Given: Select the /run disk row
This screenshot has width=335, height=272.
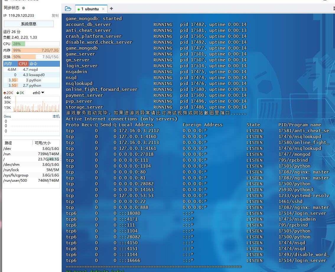Looking at the screenshot, I should click(31, 154).
